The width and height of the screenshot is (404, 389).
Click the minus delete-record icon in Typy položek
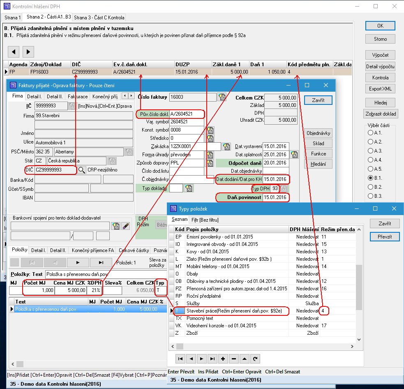click(x=234, y=359)
